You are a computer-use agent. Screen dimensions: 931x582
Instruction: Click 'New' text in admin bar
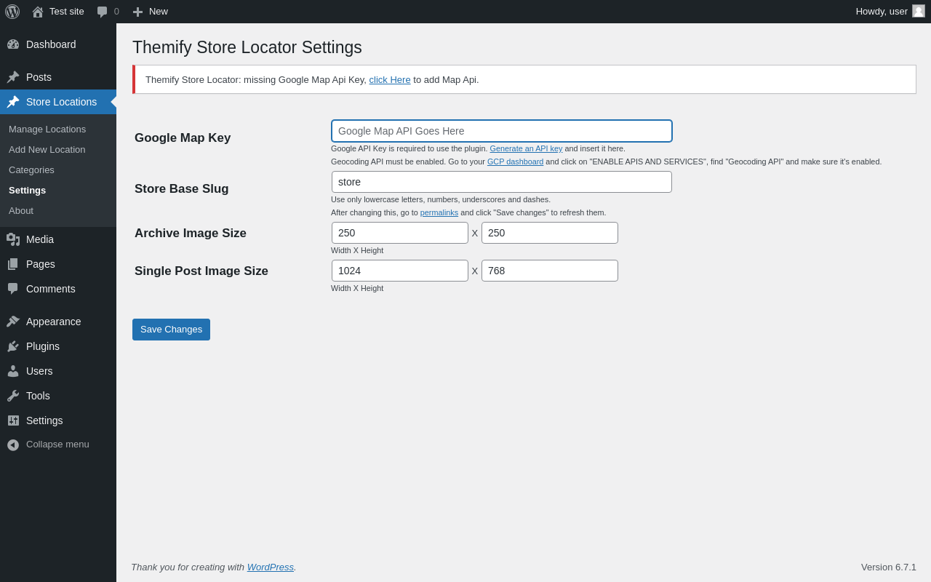click(x=159, y=12)
